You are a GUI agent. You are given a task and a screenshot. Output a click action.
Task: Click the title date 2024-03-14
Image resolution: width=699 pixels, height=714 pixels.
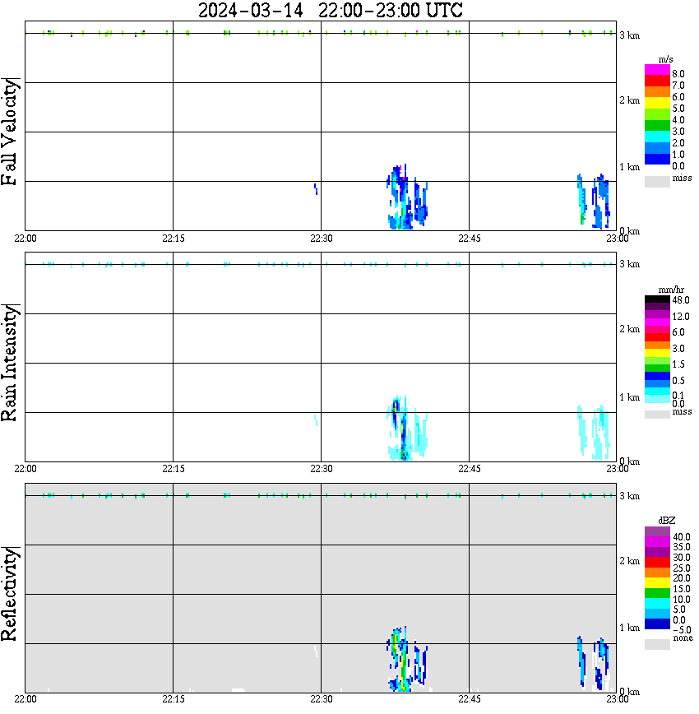tap(251, 11)
